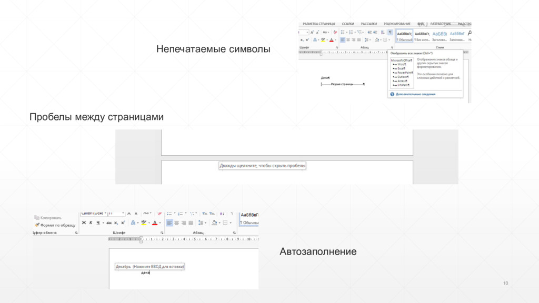This screenshot has width=539, height=303.
Task: Justify text in Непечатаемые символы screenshot
Action: (x=359, y=40)
